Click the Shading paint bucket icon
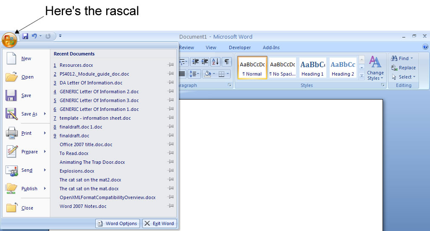This screenshot has height=231, width=430. click(x=208, y=74)
